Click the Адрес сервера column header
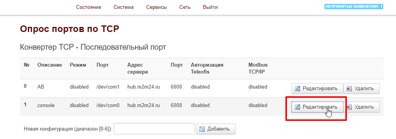This screenshot has height=139, width=396. (138, 69)
